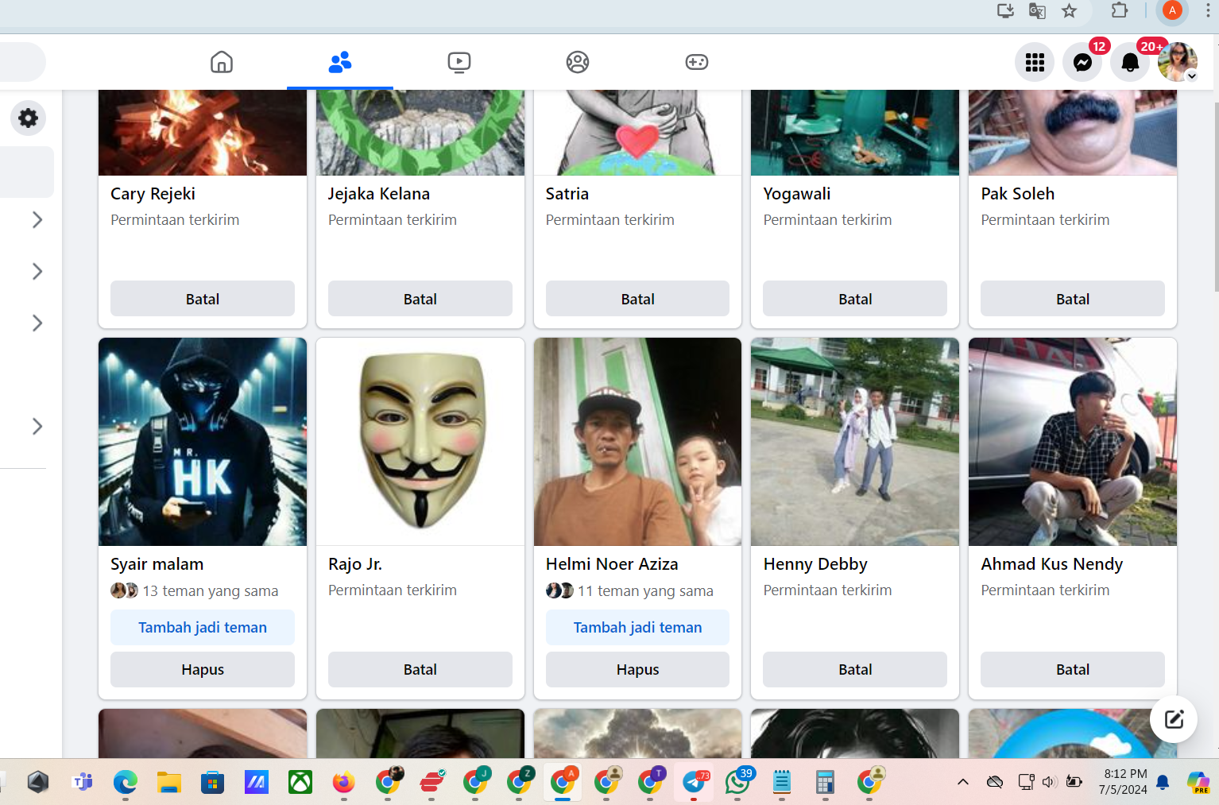This screenshot has width=1219, height=805.
Task: Show Facebook notifications bell
Action: (x=1130, y=62)
